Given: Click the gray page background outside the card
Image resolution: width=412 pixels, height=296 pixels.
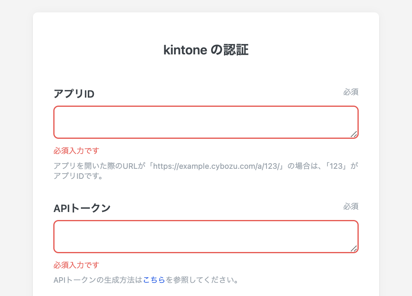Looking at the screenshot, I should coord(16,160).
